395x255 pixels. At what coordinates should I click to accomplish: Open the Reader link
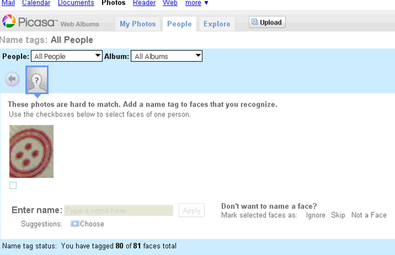[144, 2]
